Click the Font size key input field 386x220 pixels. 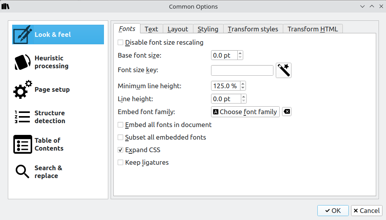(x=242, y=71)
